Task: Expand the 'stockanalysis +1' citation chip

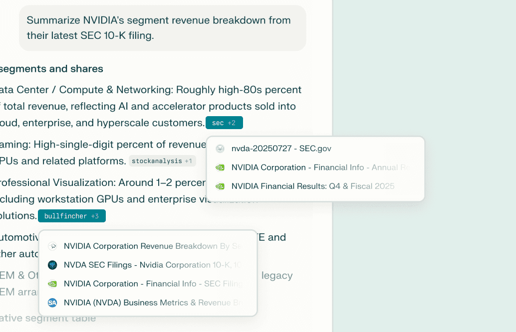Action: tap(162, 161)
